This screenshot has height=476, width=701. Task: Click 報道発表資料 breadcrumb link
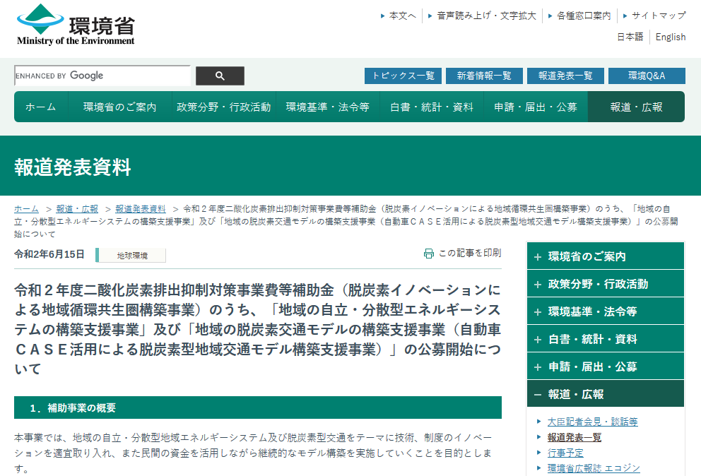pyautogui.click(x=141, y=209)
